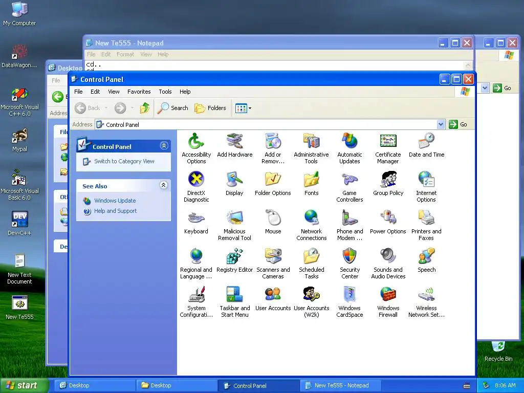Select Group Policy icon

pos(388,184)
